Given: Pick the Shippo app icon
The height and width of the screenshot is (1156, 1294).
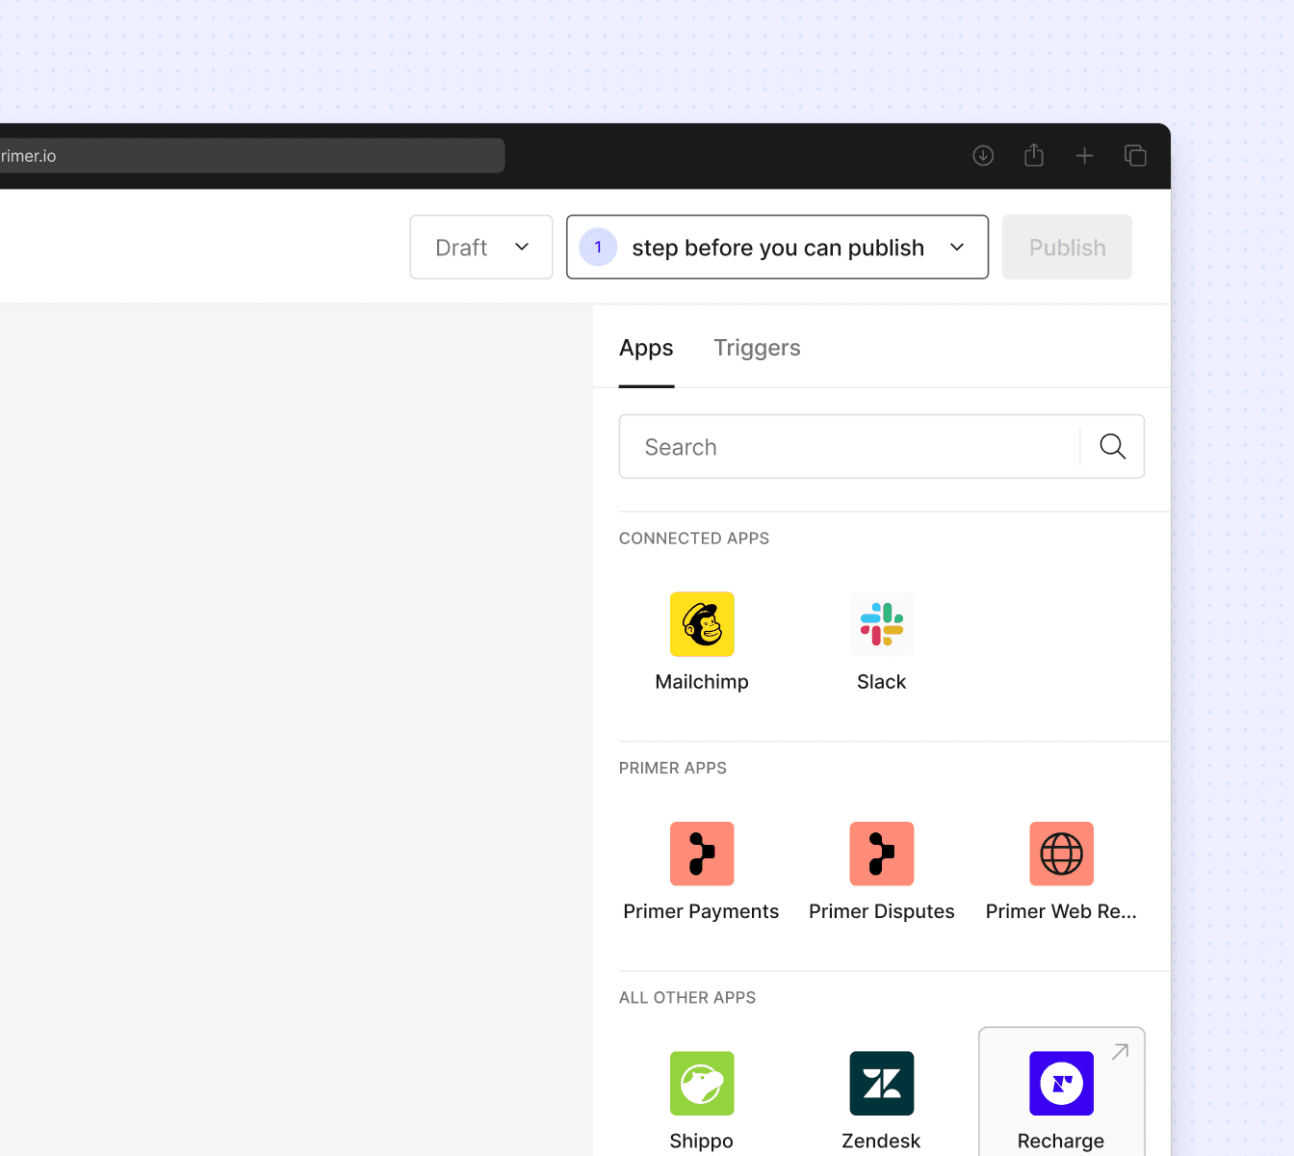Looking at the screenshot, I should (702, 1084).
